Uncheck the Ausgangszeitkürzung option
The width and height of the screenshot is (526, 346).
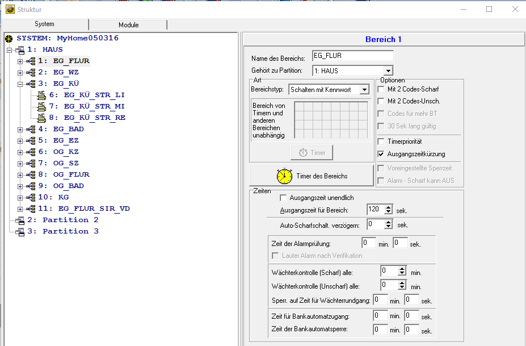coord(381,154)
